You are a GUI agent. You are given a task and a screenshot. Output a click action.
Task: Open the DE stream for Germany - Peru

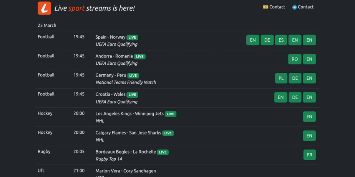tap(295, 78)
